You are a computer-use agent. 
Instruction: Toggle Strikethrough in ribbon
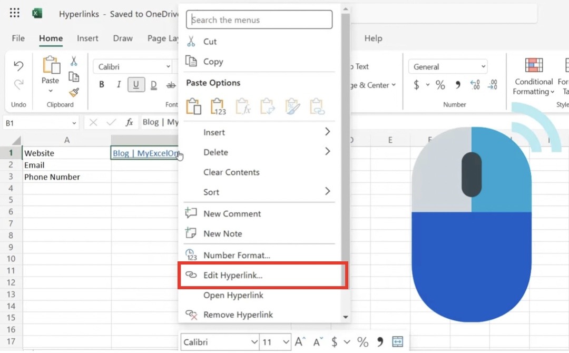click(171, 85)
